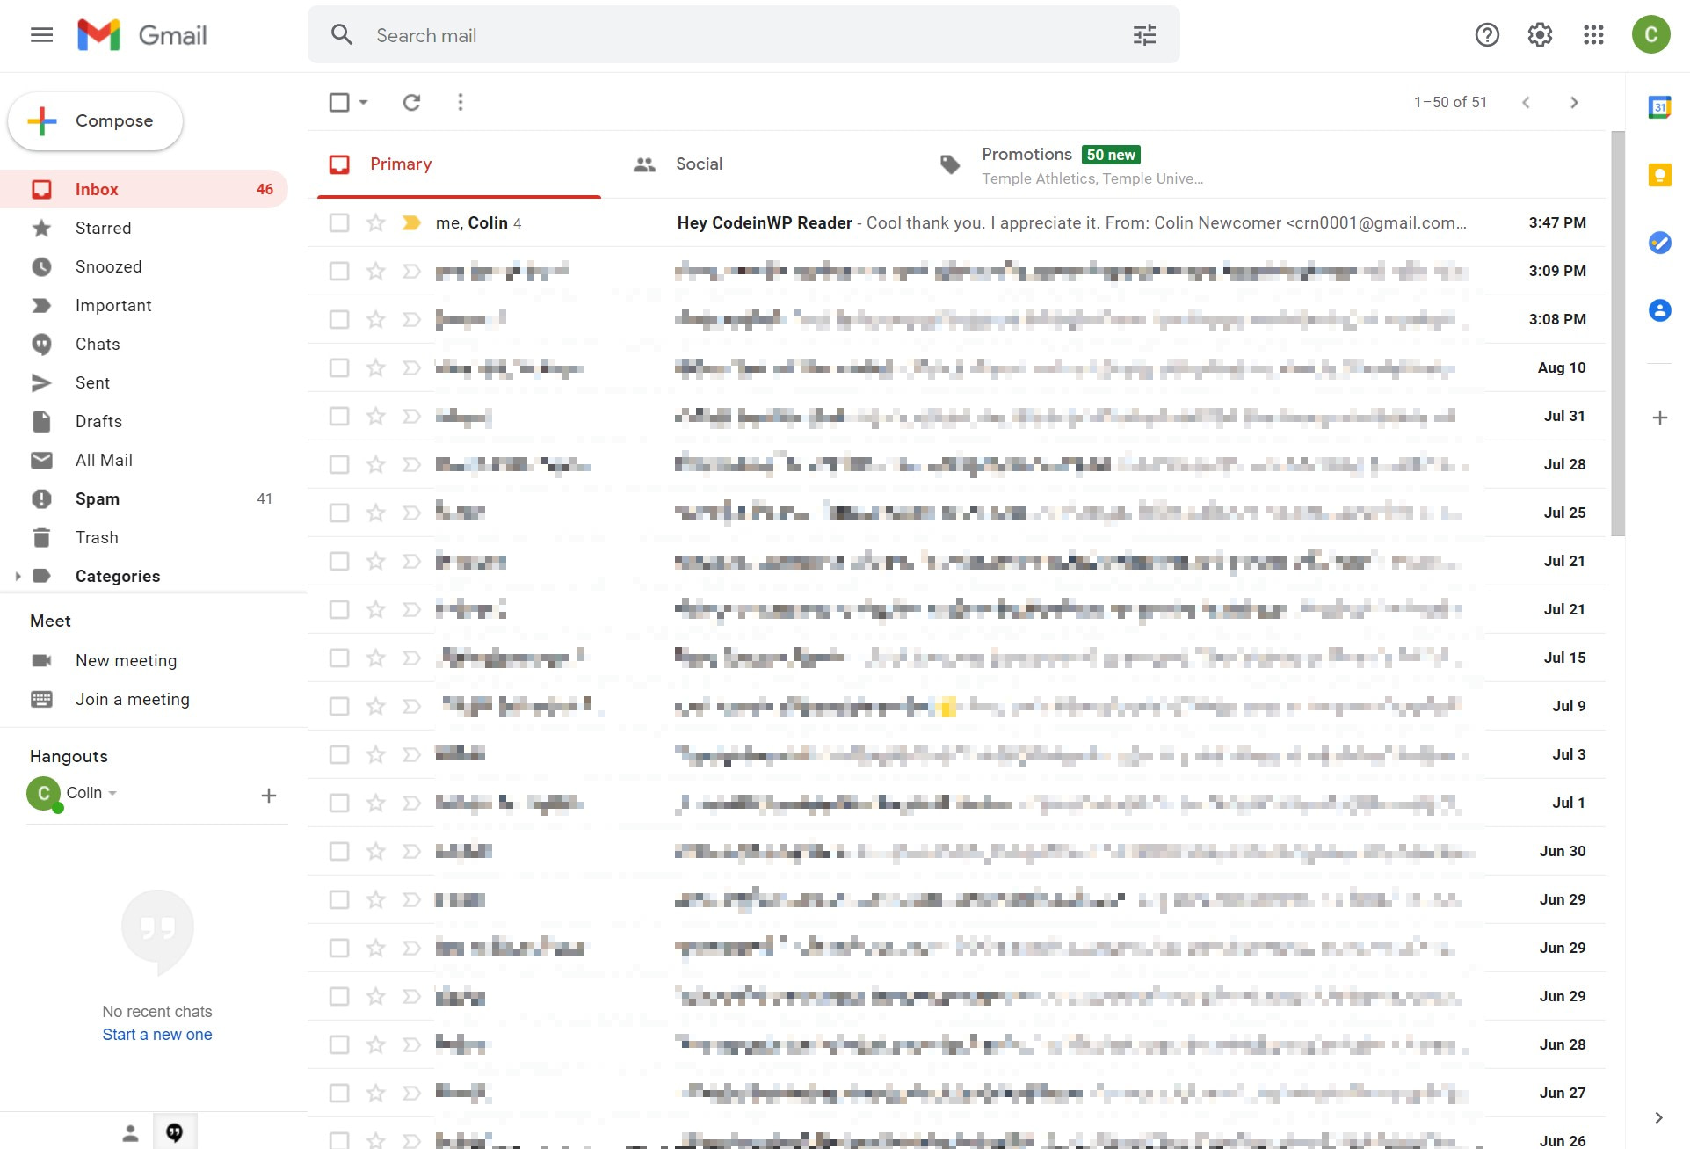Open the Gmail settings gear
The height and width of the screenshot is (1149, 1690).
(x=1539, y=34)
